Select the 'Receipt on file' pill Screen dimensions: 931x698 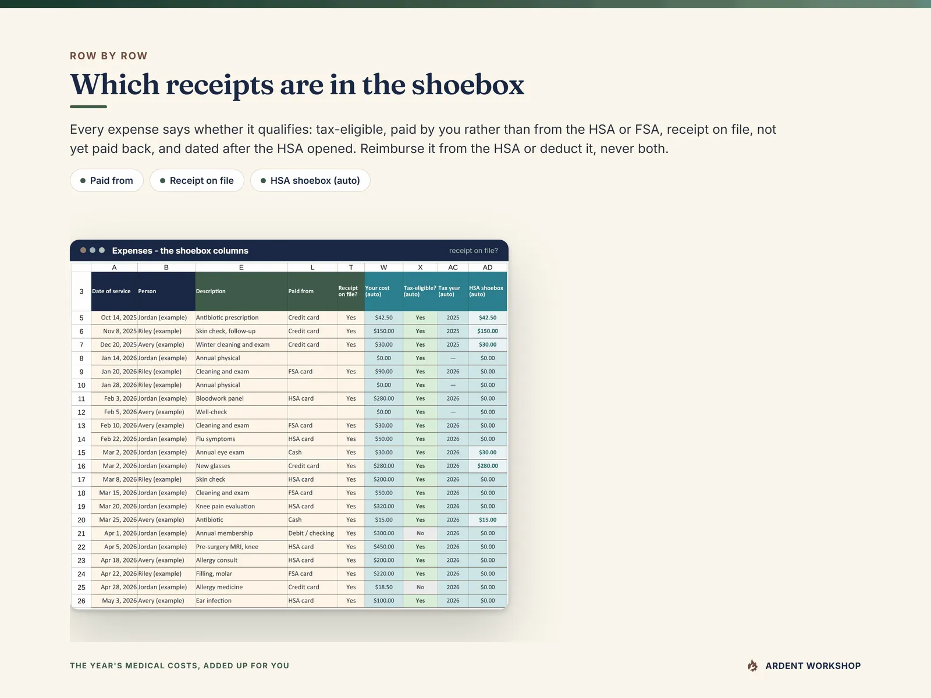point(197,180)
